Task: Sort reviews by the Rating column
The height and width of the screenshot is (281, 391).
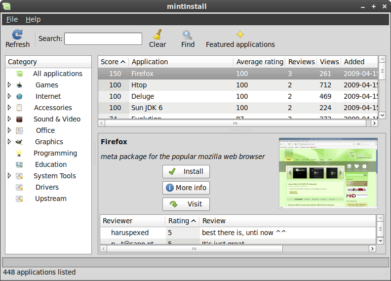Action: (182, 221)
